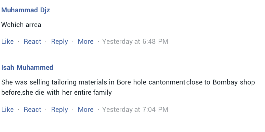Open Muhammad Djz's profile
This screenshot has width=265, height=132.
pos(26,10)
